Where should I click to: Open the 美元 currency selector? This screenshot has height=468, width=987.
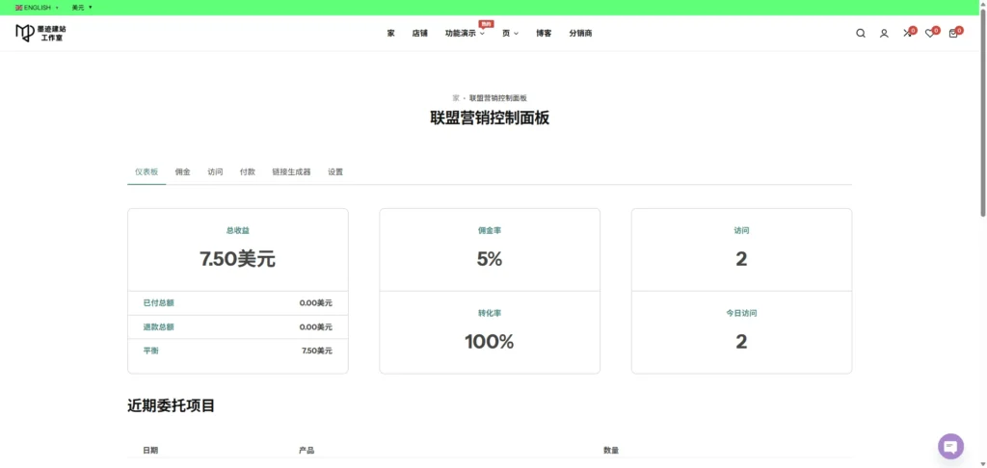coord(82,8)
